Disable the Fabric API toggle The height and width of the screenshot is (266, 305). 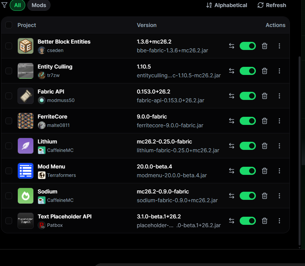pos(248,96)
